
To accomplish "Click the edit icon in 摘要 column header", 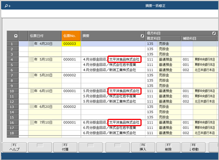I will 142,36.
